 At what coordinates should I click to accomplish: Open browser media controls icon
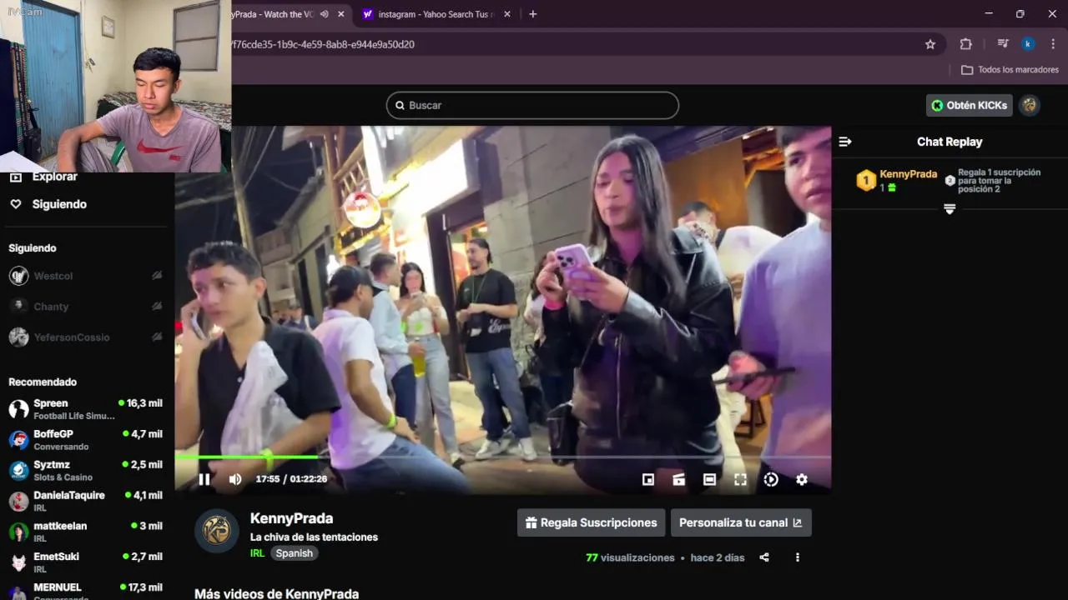pos(1003,44)
